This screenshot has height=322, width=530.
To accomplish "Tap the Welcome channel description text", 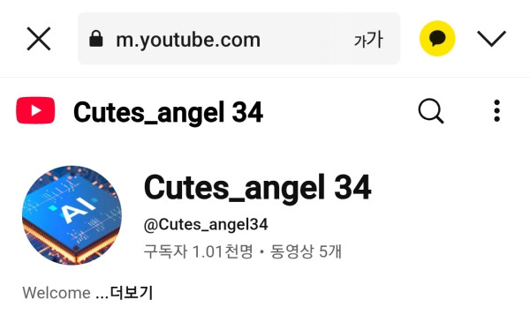I will pyautogui.click(x=57, y=293).
